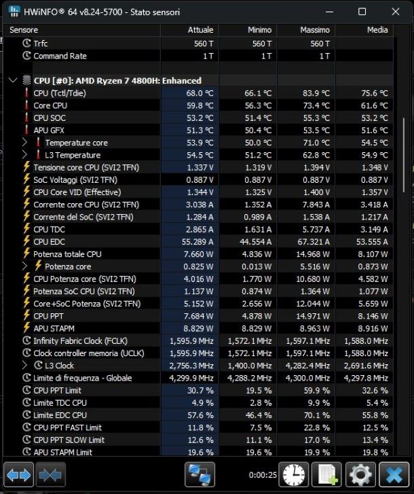Minimize the HWiNFO sensor window

click(329, 12)
